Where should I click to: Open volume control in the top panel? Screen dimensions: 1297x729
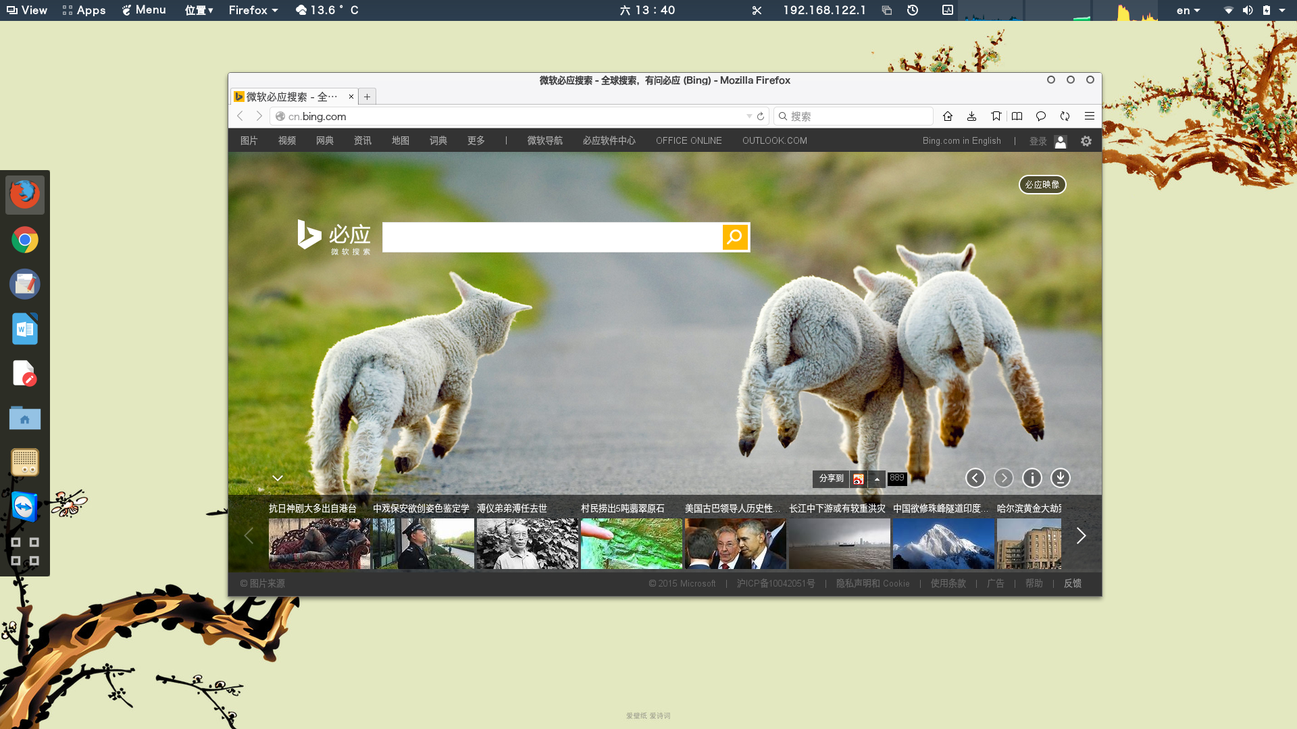[1248, 10]
